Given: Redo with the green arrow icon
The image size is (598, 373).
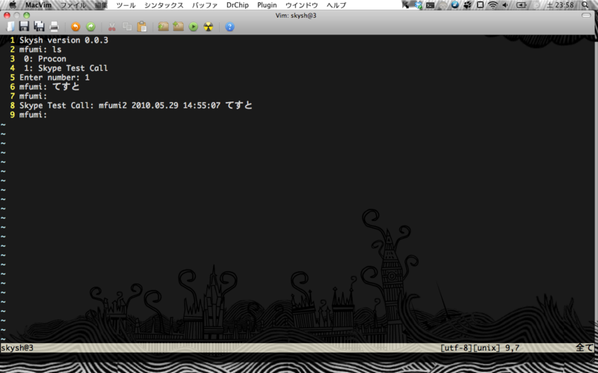Looking at the screenshot, I should [x=90, y=27].
